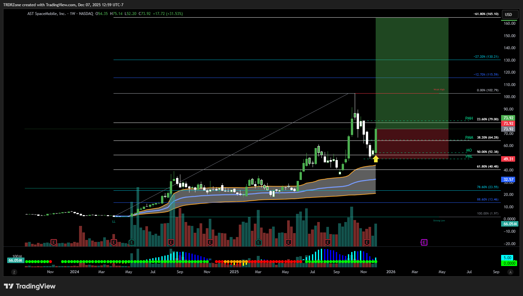Click the cyan 5.00 indicator value label
Screen dimensions: 523x296
coord(507,258)
